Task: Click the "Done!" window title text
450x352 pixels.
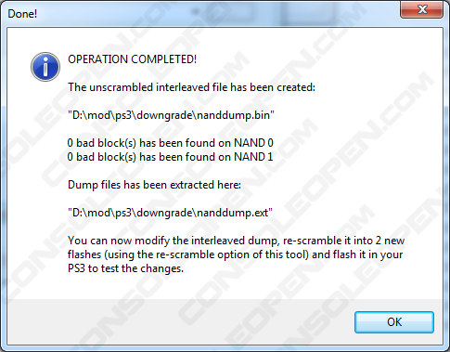Action: pyautogui.click(x=22, y=14)
